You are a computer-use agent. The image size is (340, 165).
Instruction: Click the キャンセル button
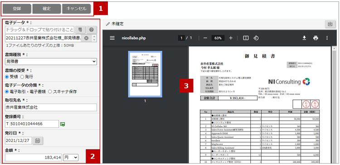pyautogui.click(x=76, y=9)
